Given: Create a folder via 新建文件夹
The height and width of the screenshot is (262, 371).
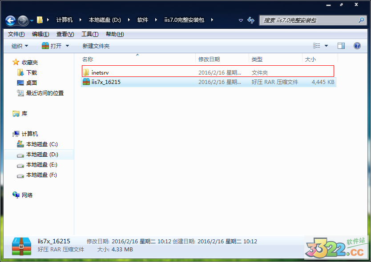Looking at the screenshot, I should [96, 46].
